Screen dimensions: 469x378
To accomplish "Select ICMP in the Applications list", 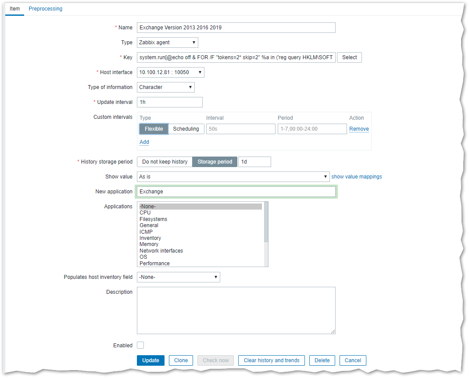I will coord(146,232).
